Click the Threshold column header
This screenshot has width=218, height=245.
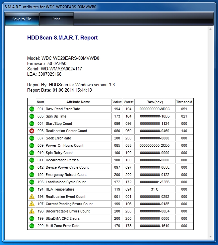[x=184, y=102]
